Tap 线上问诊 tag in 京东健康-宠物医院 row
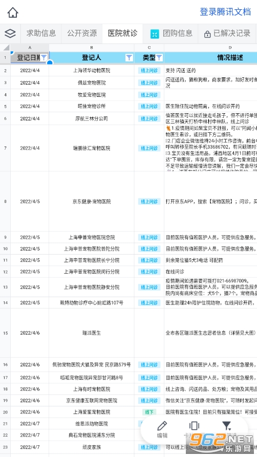The image size is (257, 457). (x=149, y=201)
